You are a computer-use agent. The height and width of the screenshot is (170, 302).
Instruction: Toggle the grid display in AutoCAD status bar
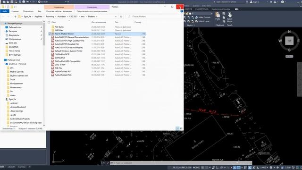pyautogui.click(x=202, y=168)
